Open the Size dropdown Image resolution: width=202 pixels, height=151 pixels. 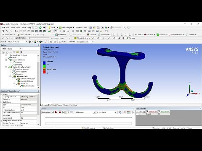[x=139, y=34]
